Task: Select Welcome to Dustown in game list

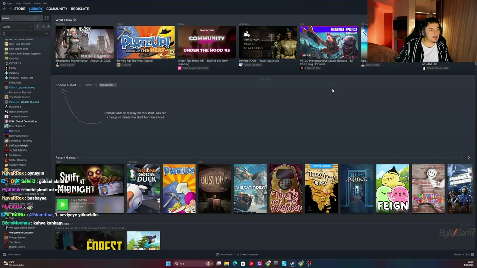Action: (x=21, y=233)
